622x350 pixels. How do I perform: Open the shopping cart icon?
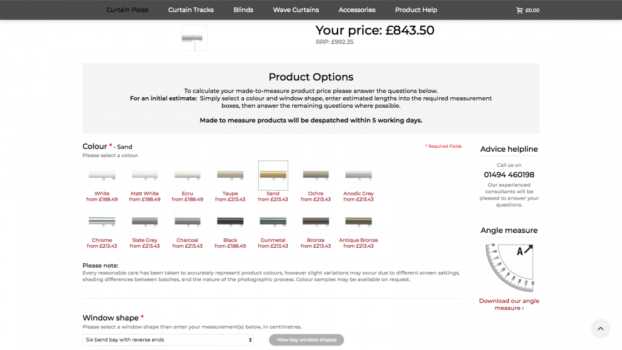pos(520,10)
